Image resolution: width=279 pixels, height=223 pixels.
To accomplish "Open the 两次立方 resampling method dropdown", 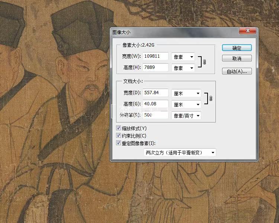I will point(180,153).
